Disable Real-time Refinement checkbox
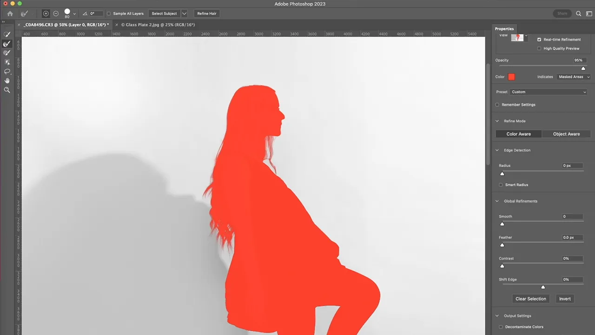 [539, 40]
